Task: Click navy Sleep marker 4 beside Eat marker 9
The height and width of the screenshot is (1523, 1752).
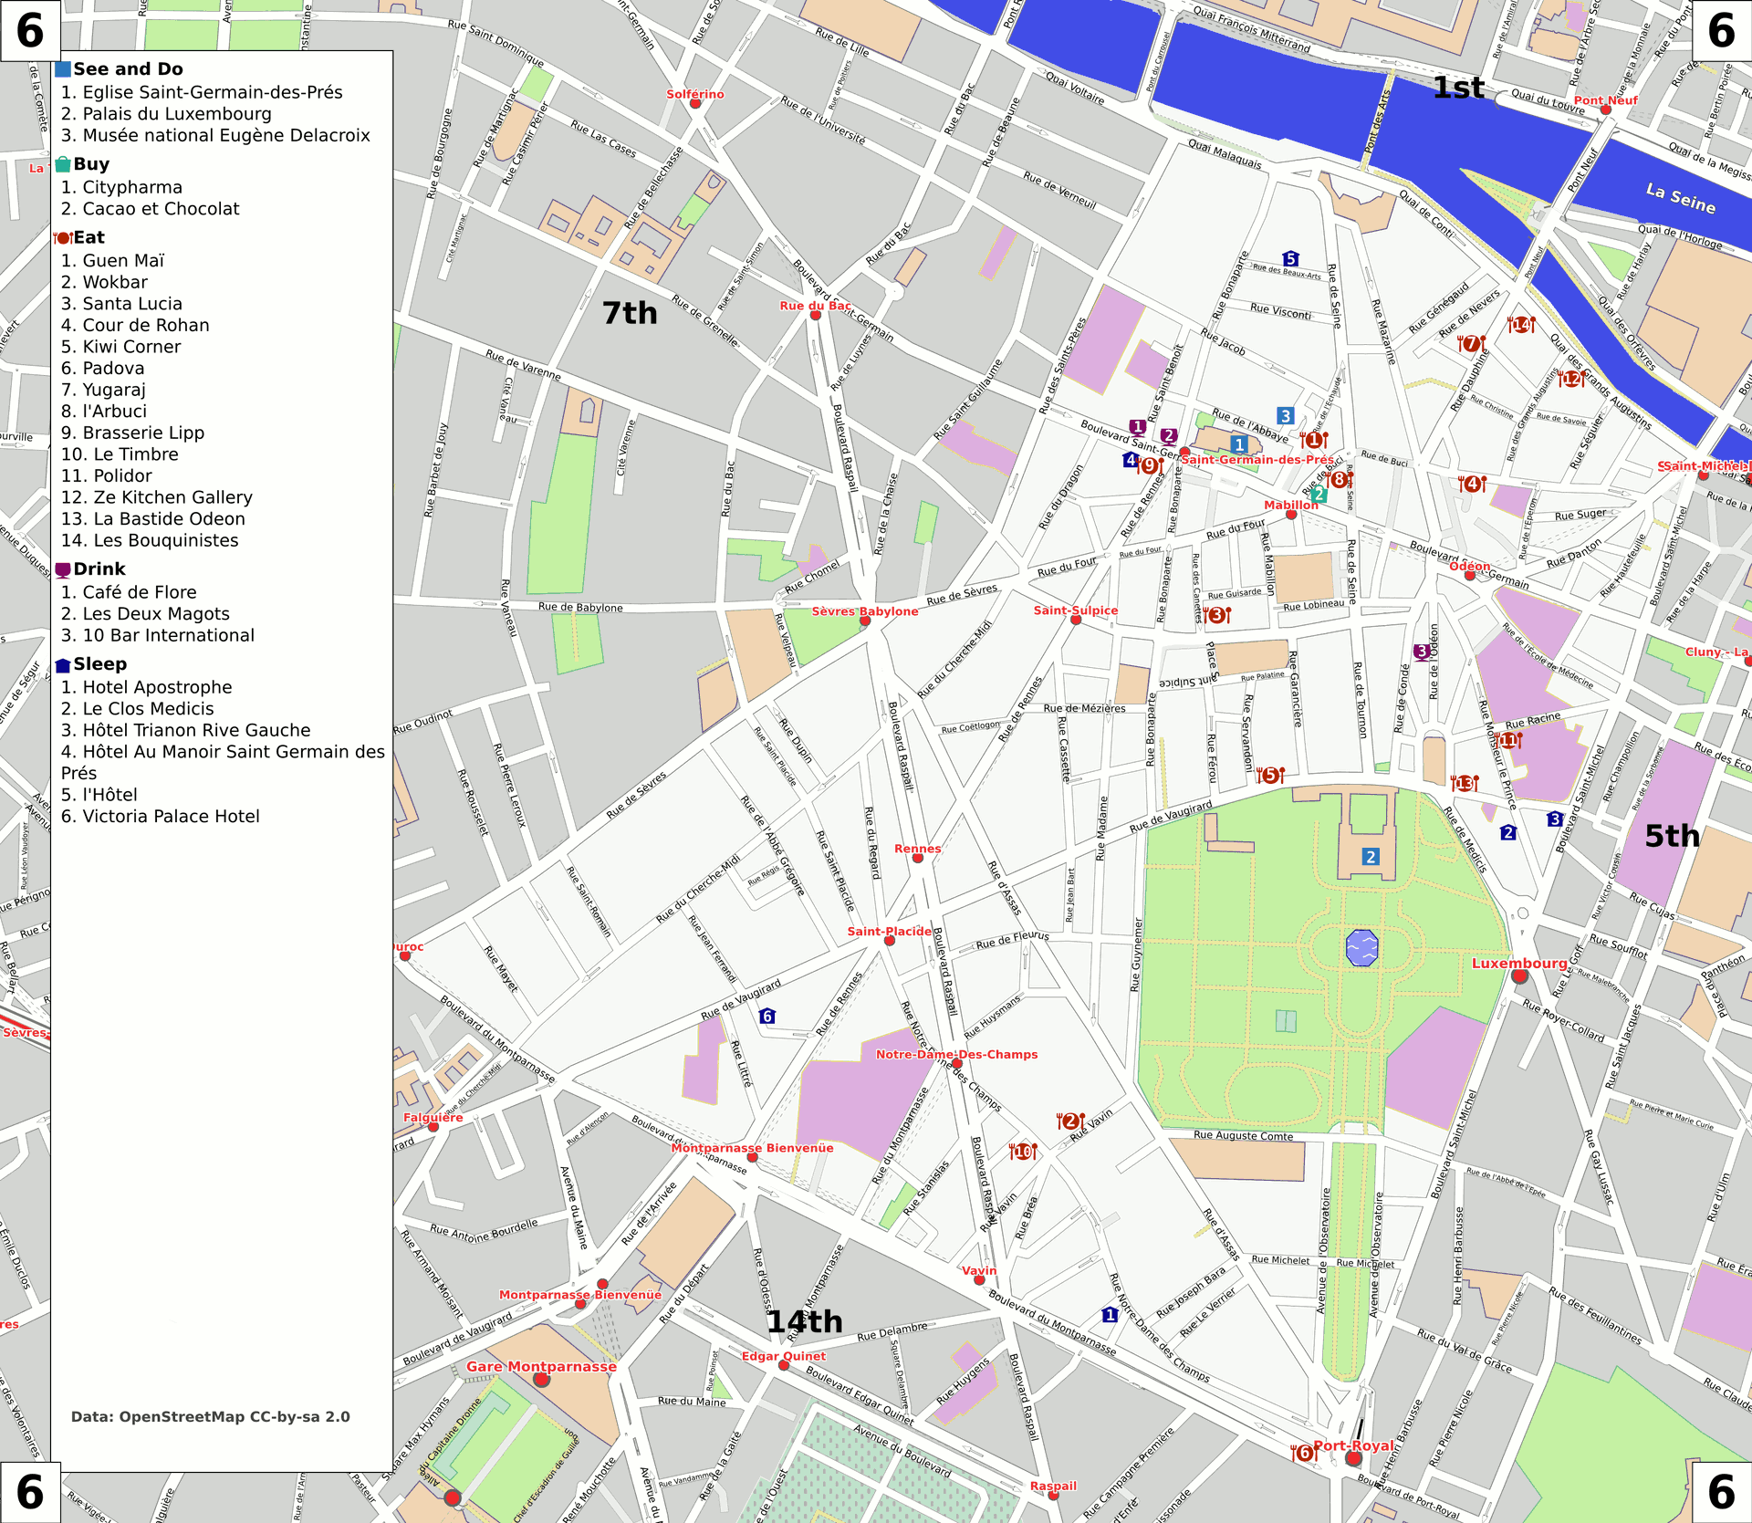Action: 1131,460
